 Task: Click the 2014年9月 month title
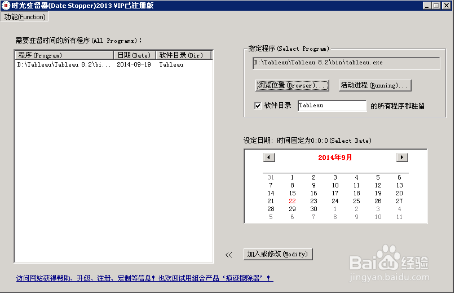[x=335, y=158]
